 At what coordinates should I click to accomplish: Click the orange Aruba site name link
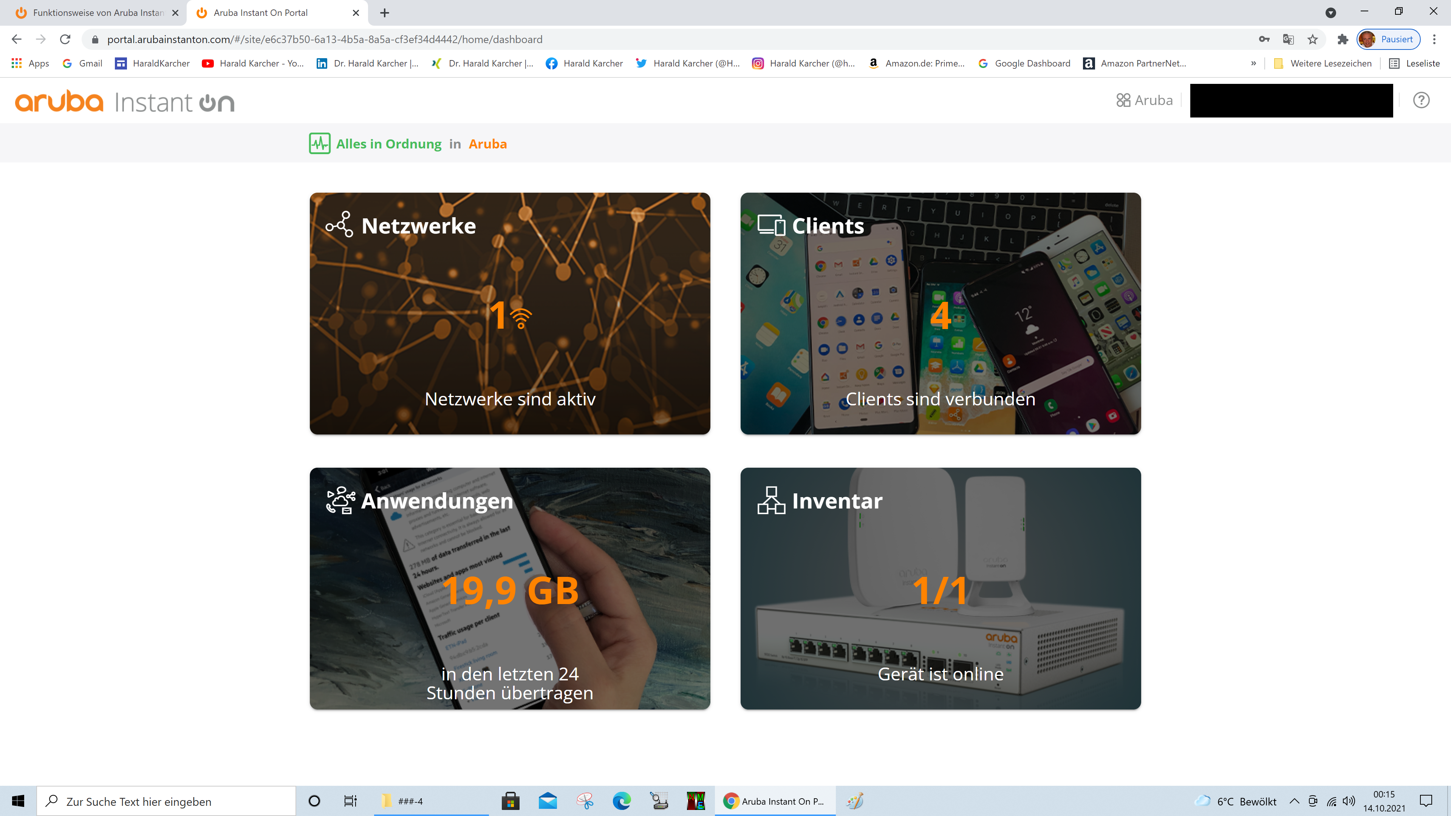click(x=487, y=144)
